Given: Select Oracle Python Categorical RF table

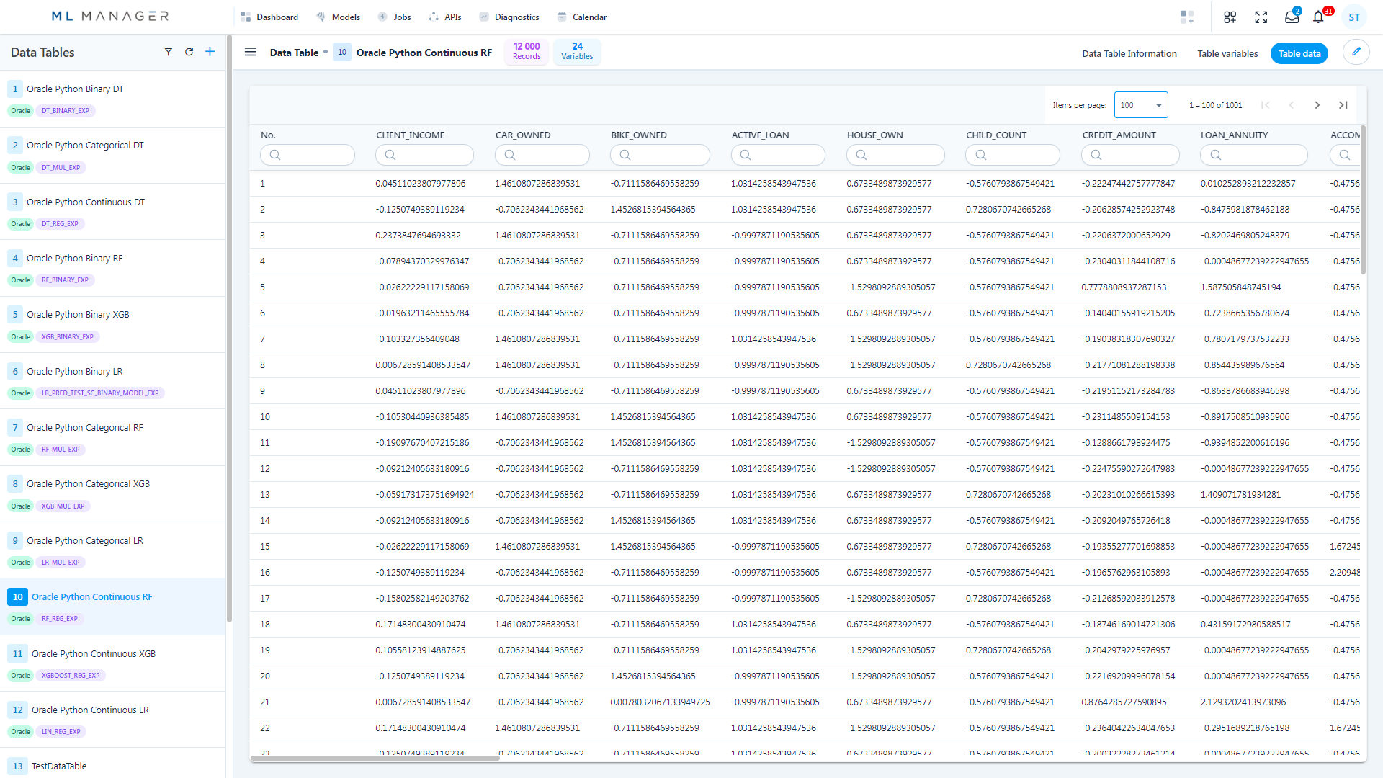Looking at the screenshot, I should pos(112,437).
